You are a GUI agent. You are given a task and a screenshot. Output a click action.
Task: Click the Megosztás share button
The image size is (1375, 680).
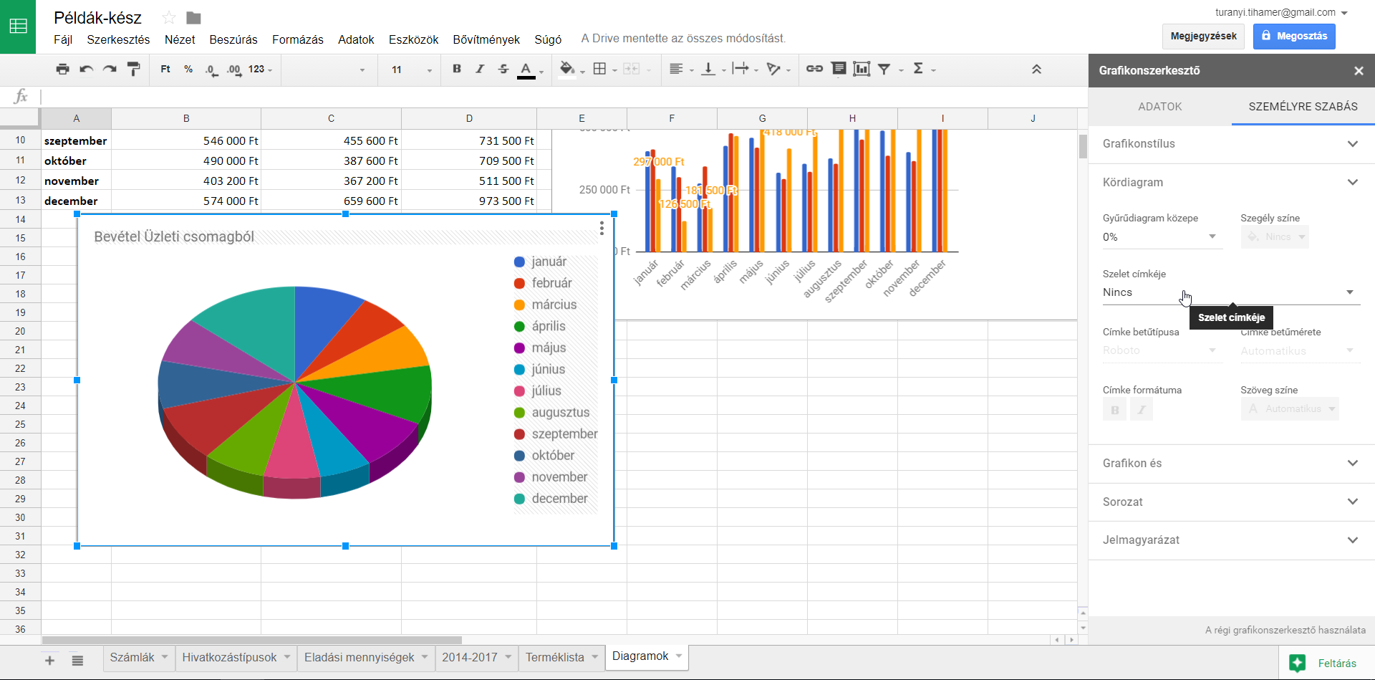point(1293,36)
